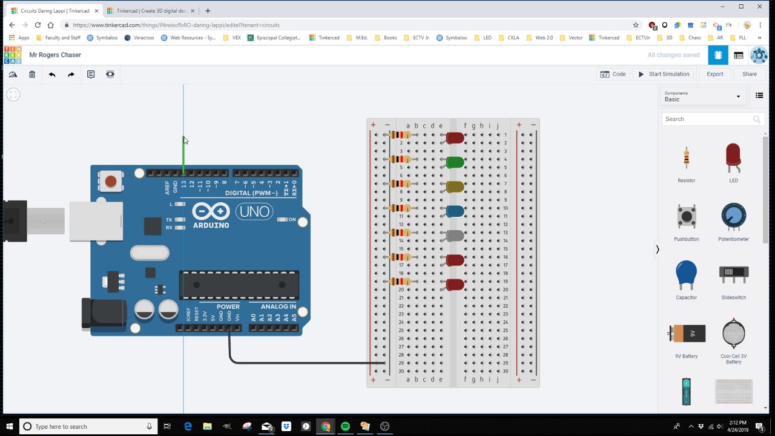Rename project title Mr Rogers Chaser

(55, 55)
